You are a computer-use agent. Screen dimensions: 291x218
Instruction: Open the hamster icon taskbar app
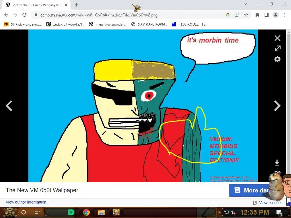pyautogui.click(x=116, y=212)
